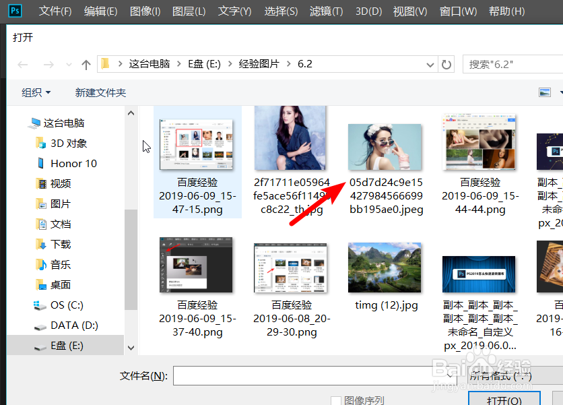Change view mode icon in toolbar
563x405 pixels.
point(545,92)
